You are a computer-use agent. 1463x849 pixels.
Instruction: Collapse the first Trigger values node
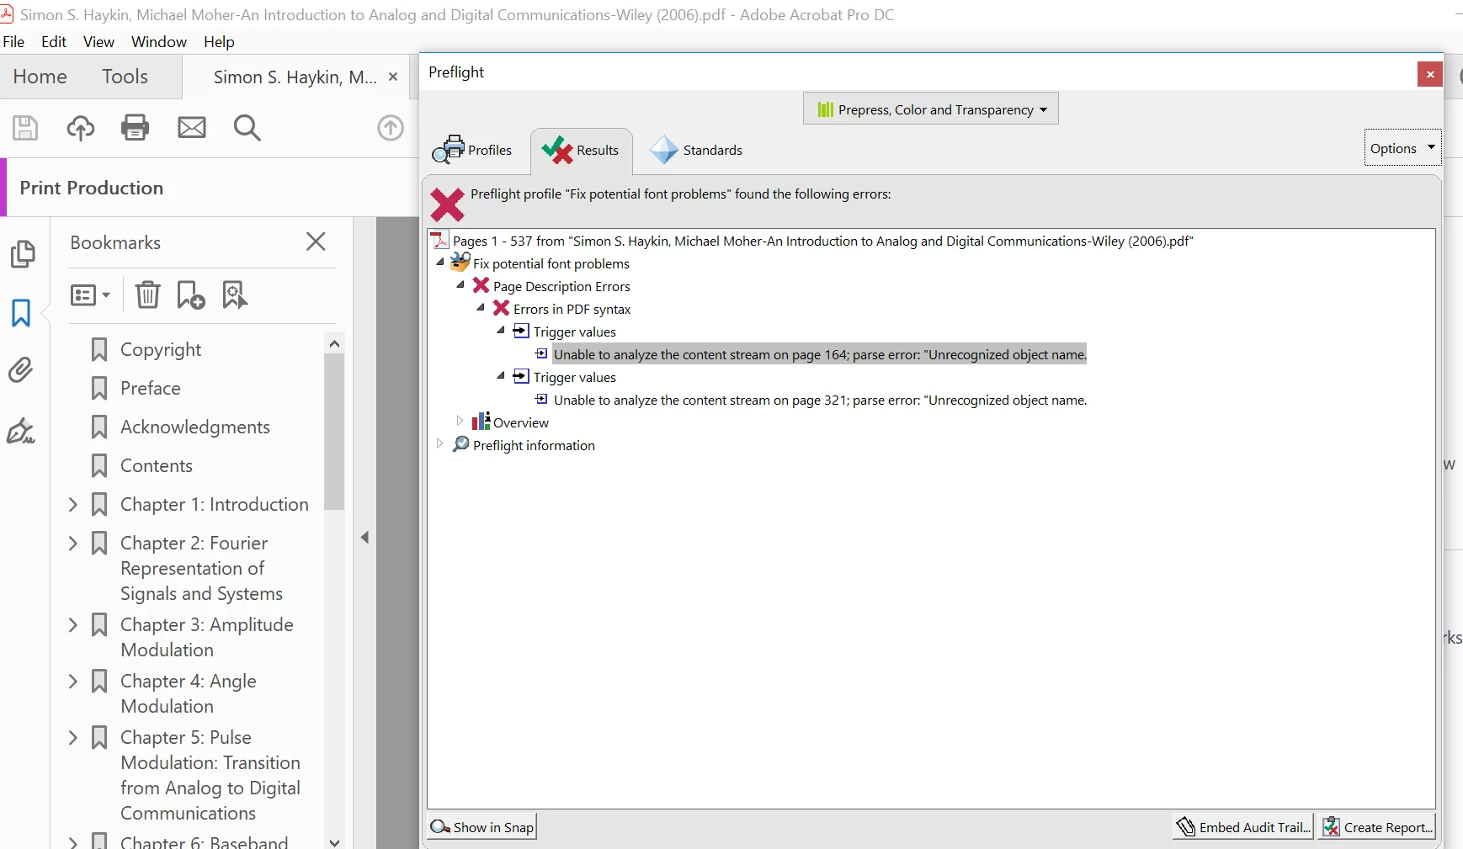pyautogui.click(x=501, y=331)
